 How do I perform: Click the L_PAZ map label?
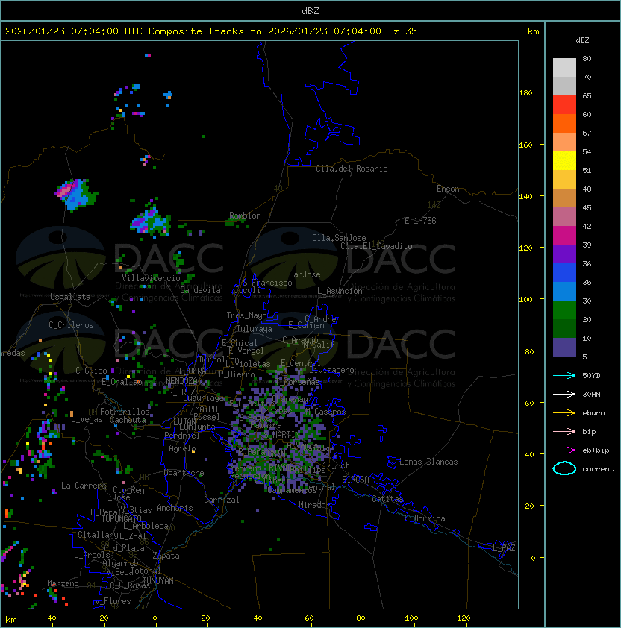[x=504, y=548]
